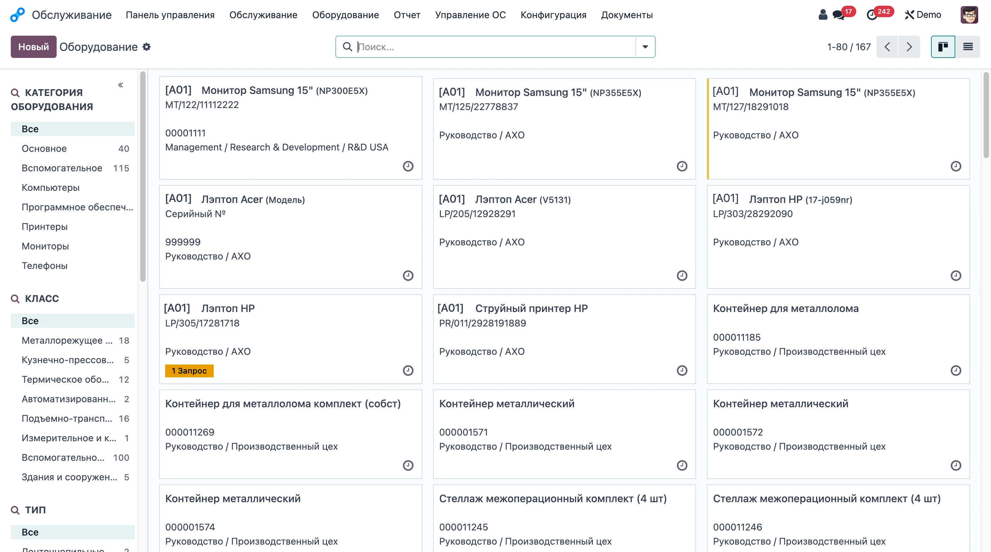This screenshot has width=991, height=552.
Task: Open the conversations chat icon with 17 badge
Action: (x=839, y=14)
